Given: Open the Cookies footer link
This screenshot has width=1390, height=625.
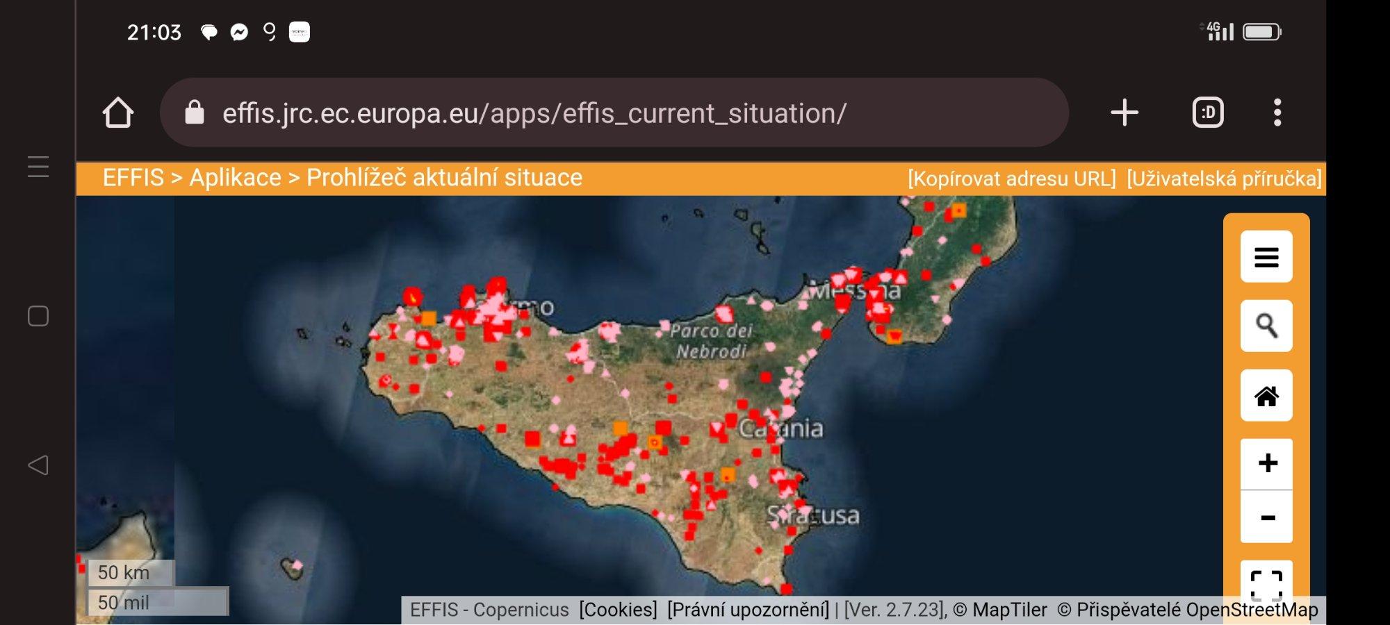Looking at the screenshot, I should pos(618,610).
